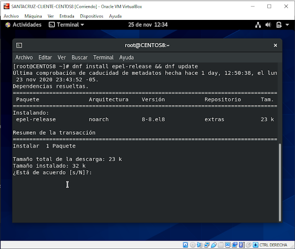Open the VirtualBox Ayuda menu
Image resolution: width=295 pixels, height=249 pixels.
pos(115,16)
